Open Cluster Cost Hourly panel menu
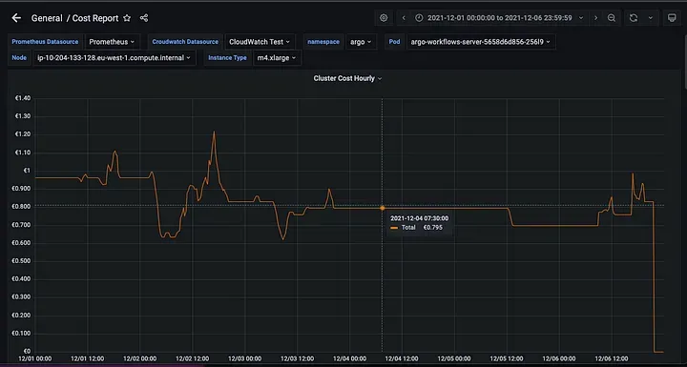Image resolution: width=687 pixels, height=367 pixels. pos(347,78)
